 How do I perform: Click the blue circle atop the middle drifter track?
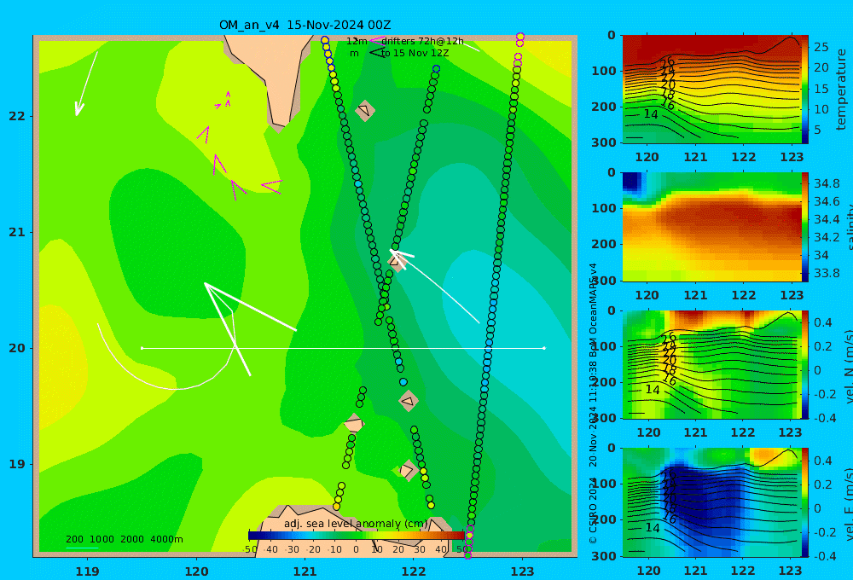436,69
